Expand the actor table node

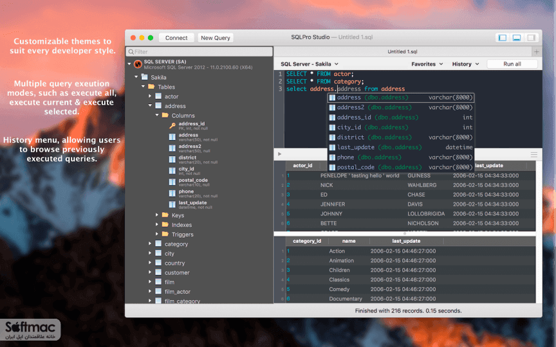(x=150, y=96)
